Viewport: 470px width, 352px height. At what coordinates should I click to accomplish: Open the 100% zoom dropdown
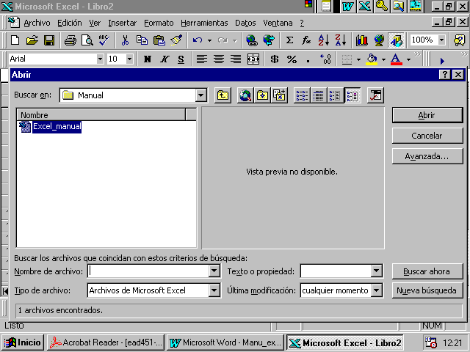(441, 40)
